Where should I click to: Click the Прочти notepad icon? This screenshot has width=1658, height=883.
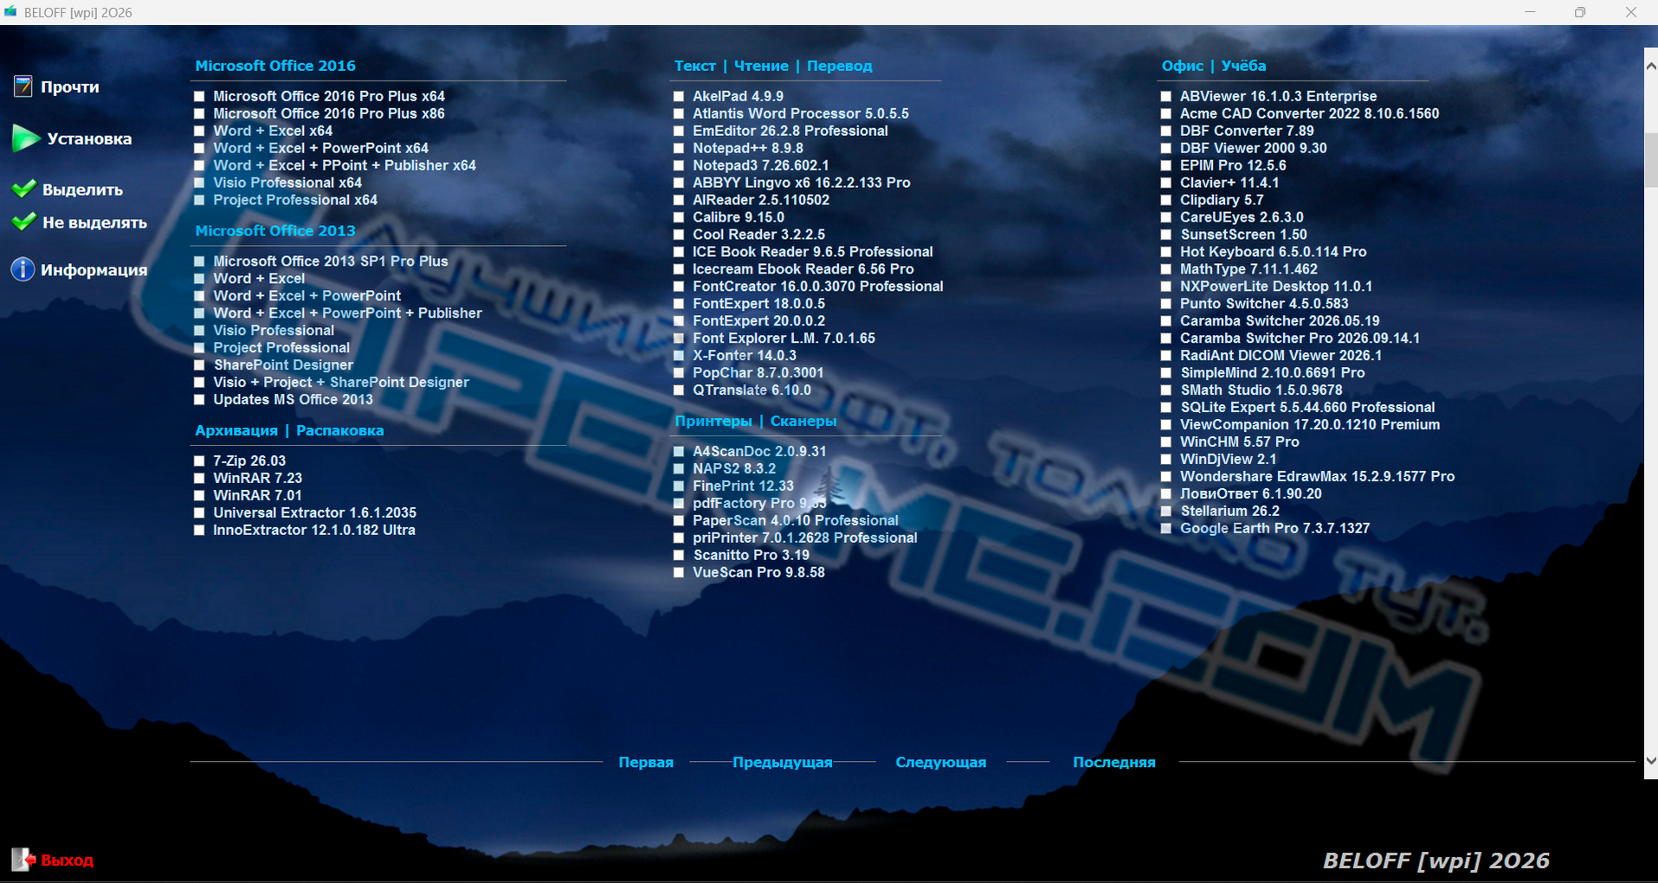click(23, 87)
